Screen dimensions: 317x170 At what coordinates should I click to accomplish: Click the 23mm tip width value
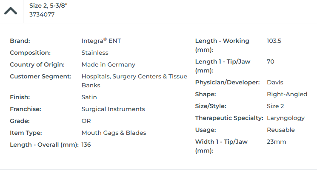click(276, 142)
